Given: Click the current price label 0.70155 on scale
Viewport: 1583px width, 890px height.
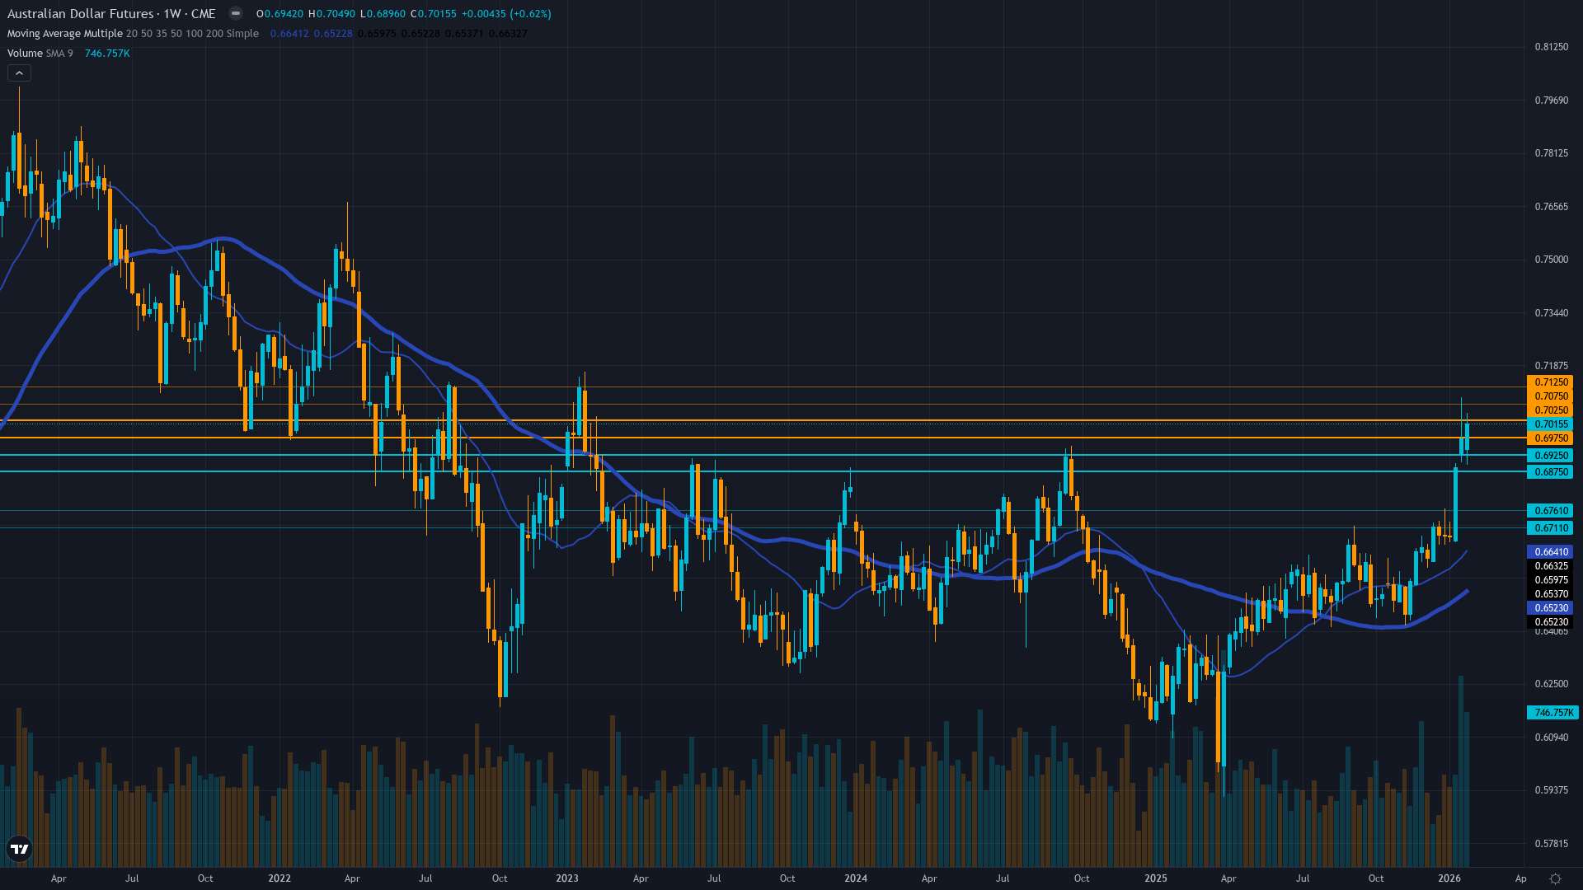Looking at the screenshot, I should [x=1550, y=424].
